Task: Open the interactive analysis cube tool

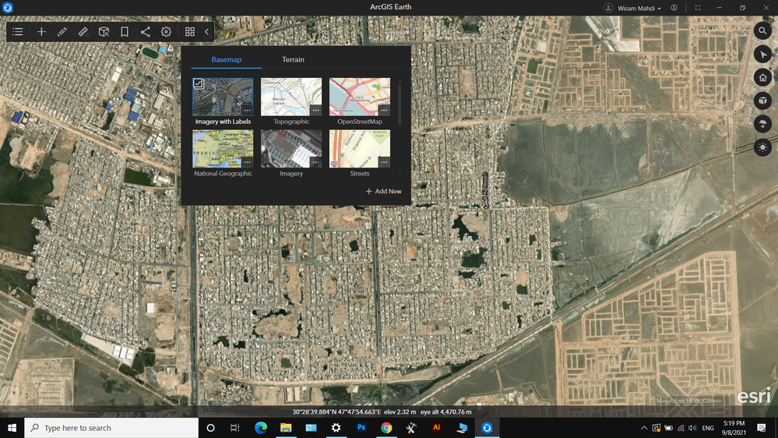Action: [104, 32]
